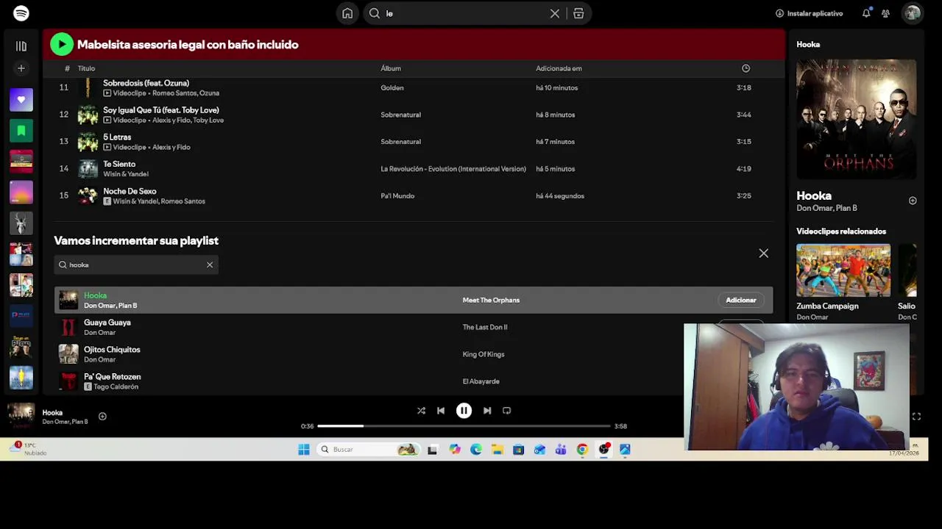Open Microsoft Teams from taskbar
Screen dimensions: 942x529
[x=561, y=450]
